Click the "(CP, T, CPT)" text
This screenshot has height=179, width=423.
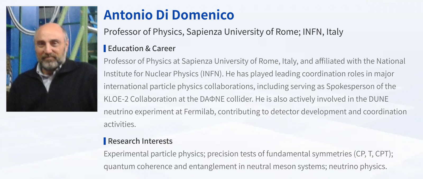click(x=373, y=154)
